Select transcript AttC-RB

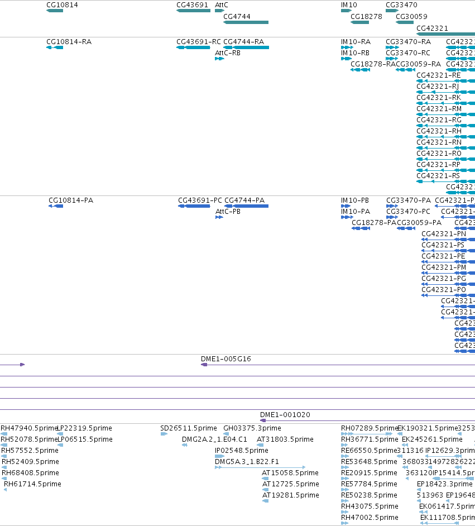(x=228, y=53)
